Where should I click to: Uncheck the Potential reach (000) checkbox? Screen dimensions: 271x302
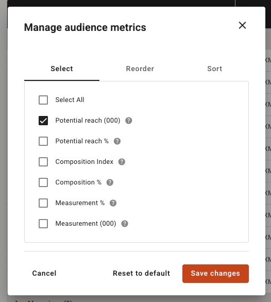(43, 121)
